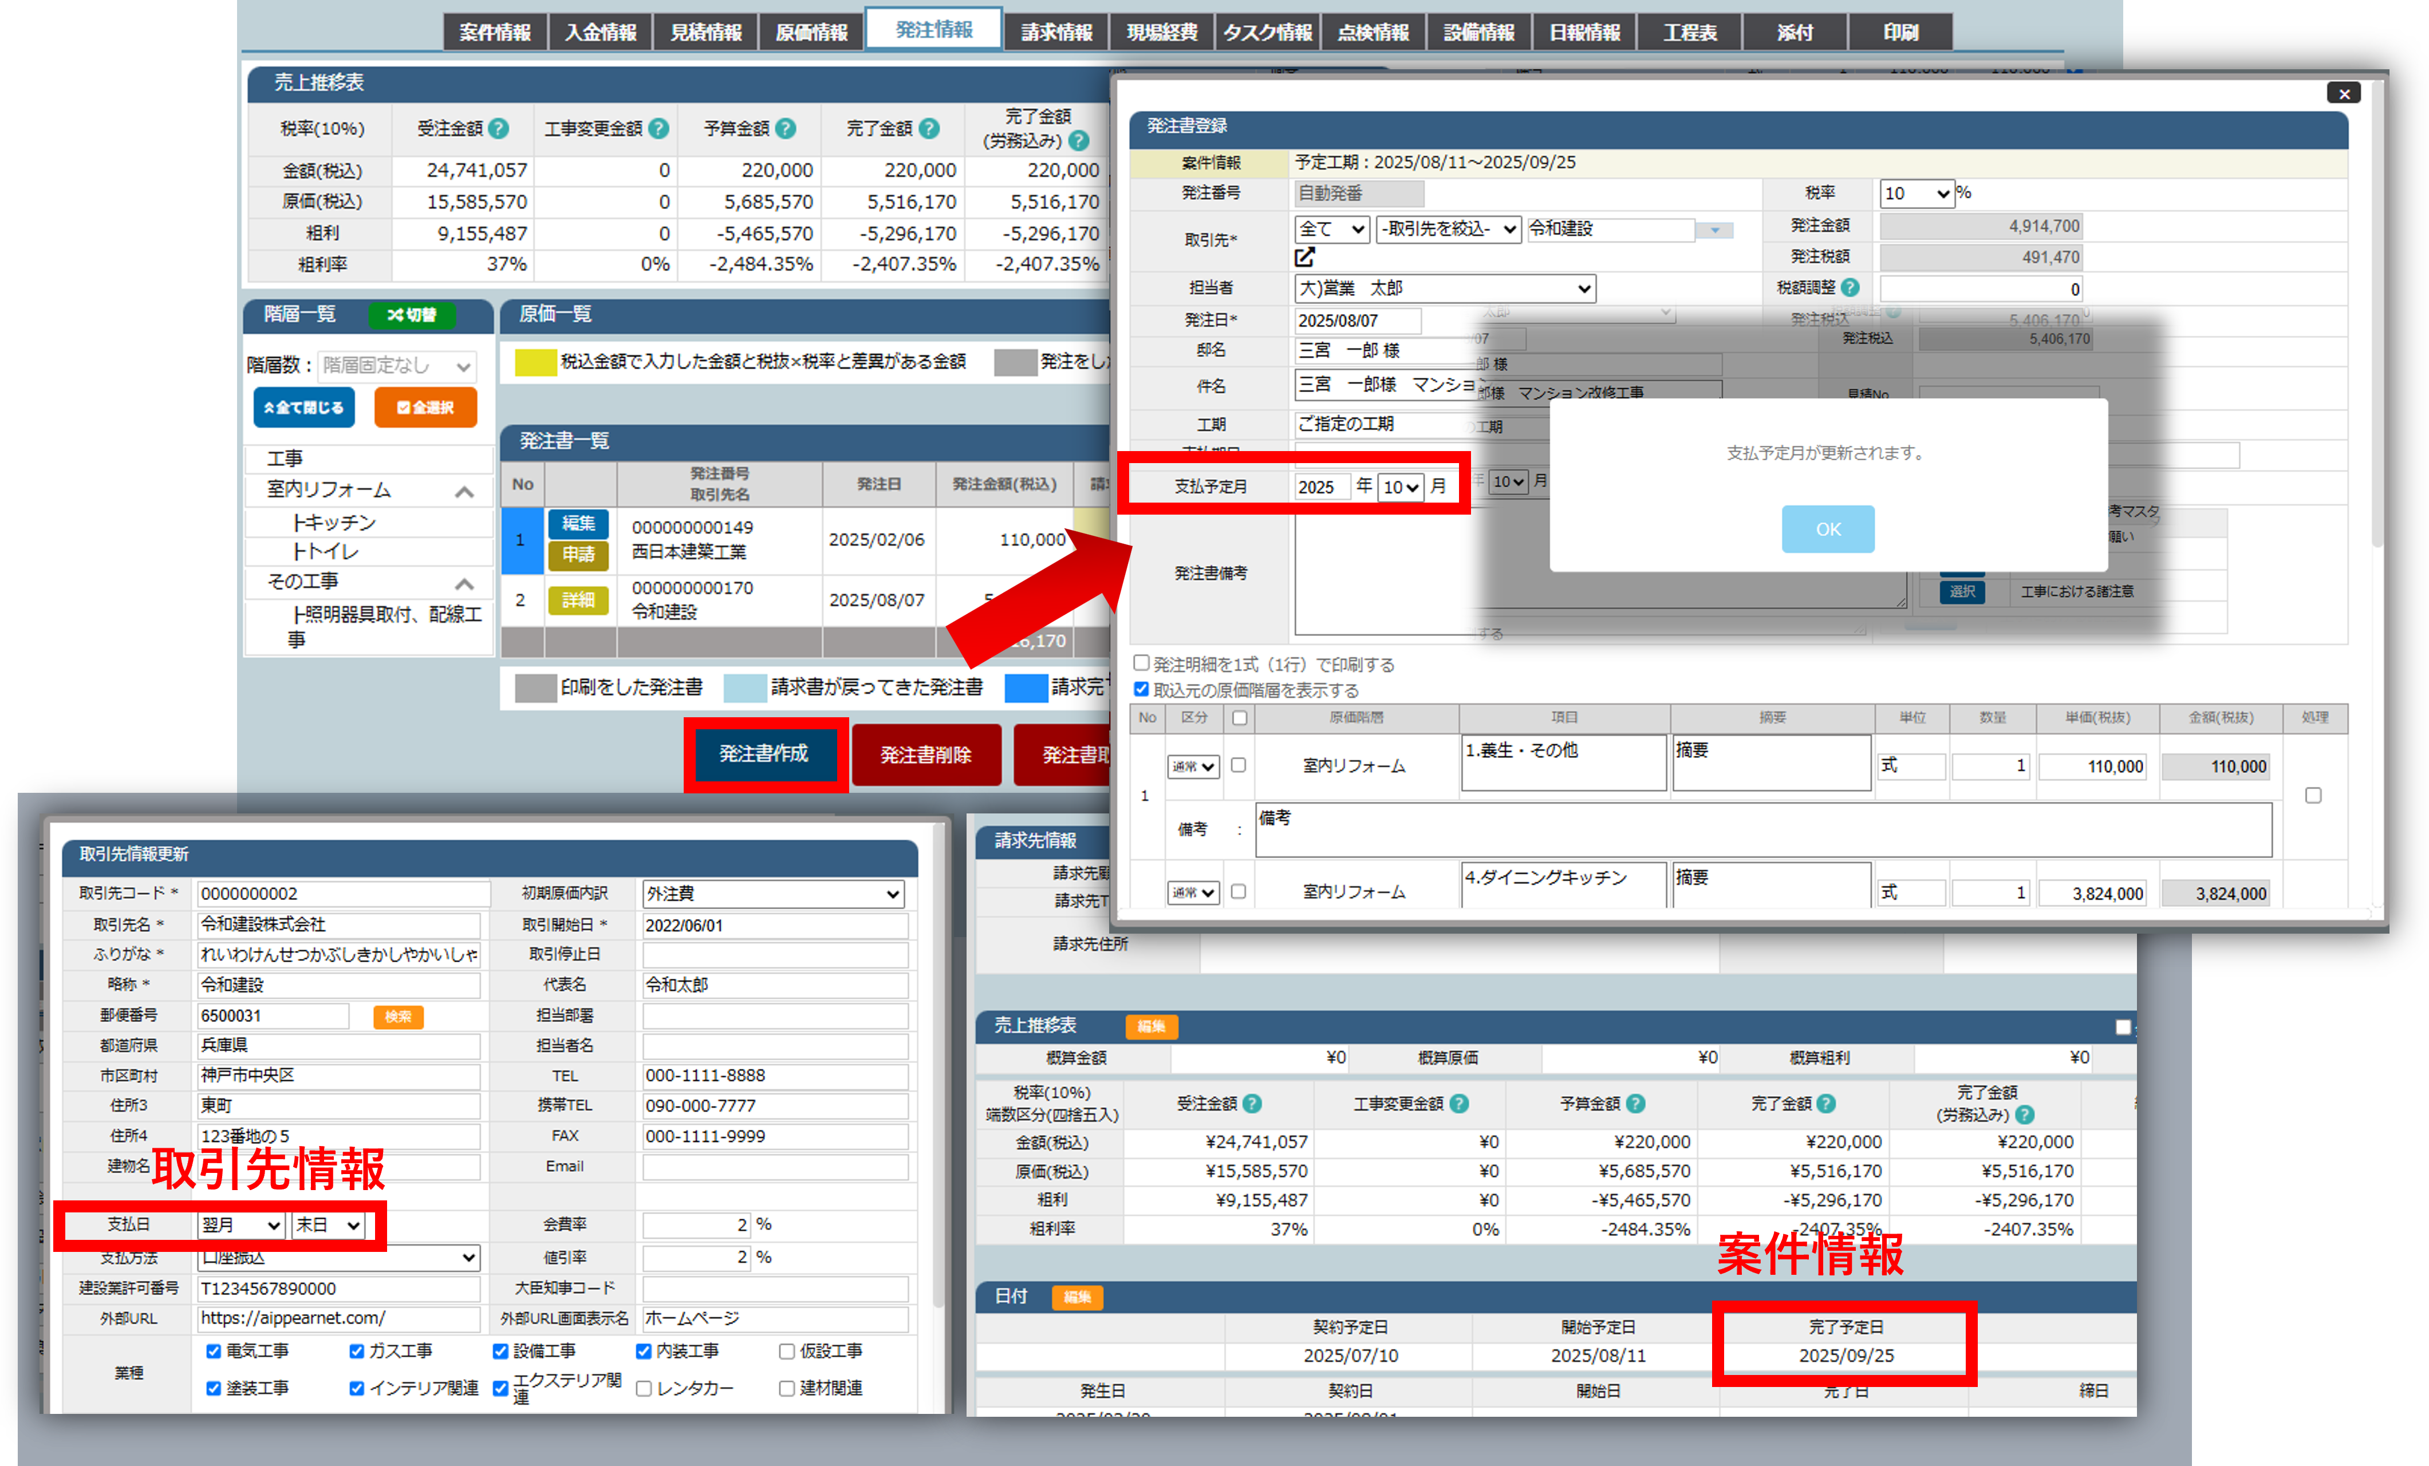Open 階層数 dropdown 階層固定なし
Screen dimensions: 2429x1466
pos(396,366)
